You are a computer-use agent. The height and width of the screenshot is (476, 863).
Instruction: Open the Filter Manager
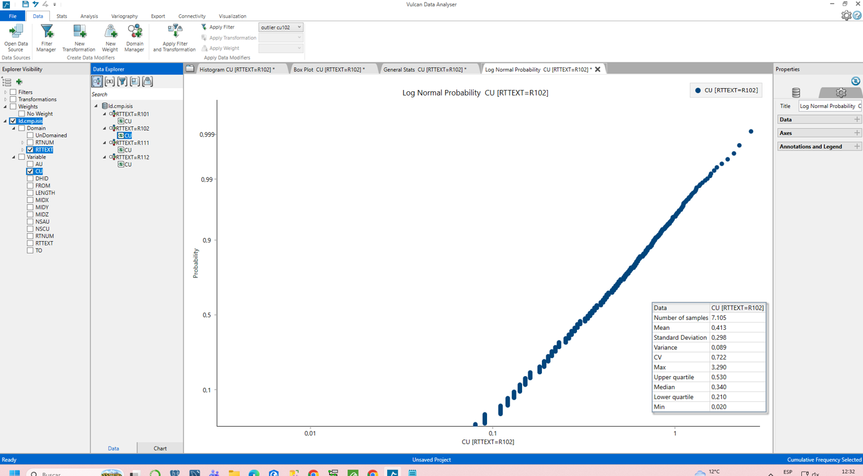(46, 38)
